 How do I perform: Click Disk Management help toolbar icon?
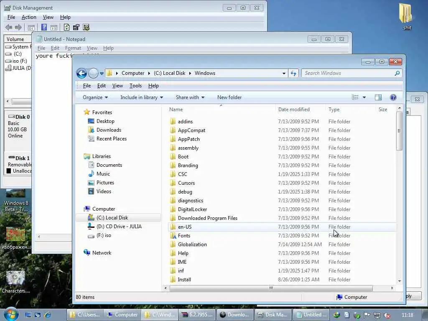point(44,27)
